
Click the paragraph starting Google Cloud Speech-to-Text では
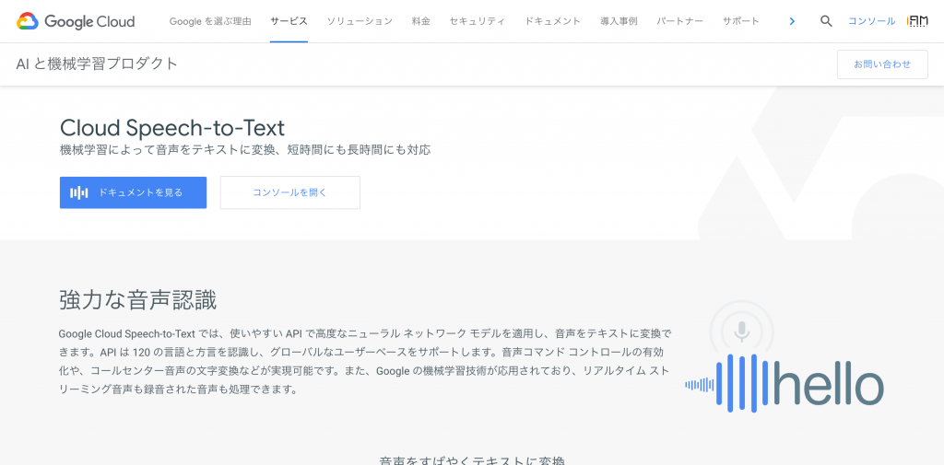pyautogui.click(x=365, y=361)
